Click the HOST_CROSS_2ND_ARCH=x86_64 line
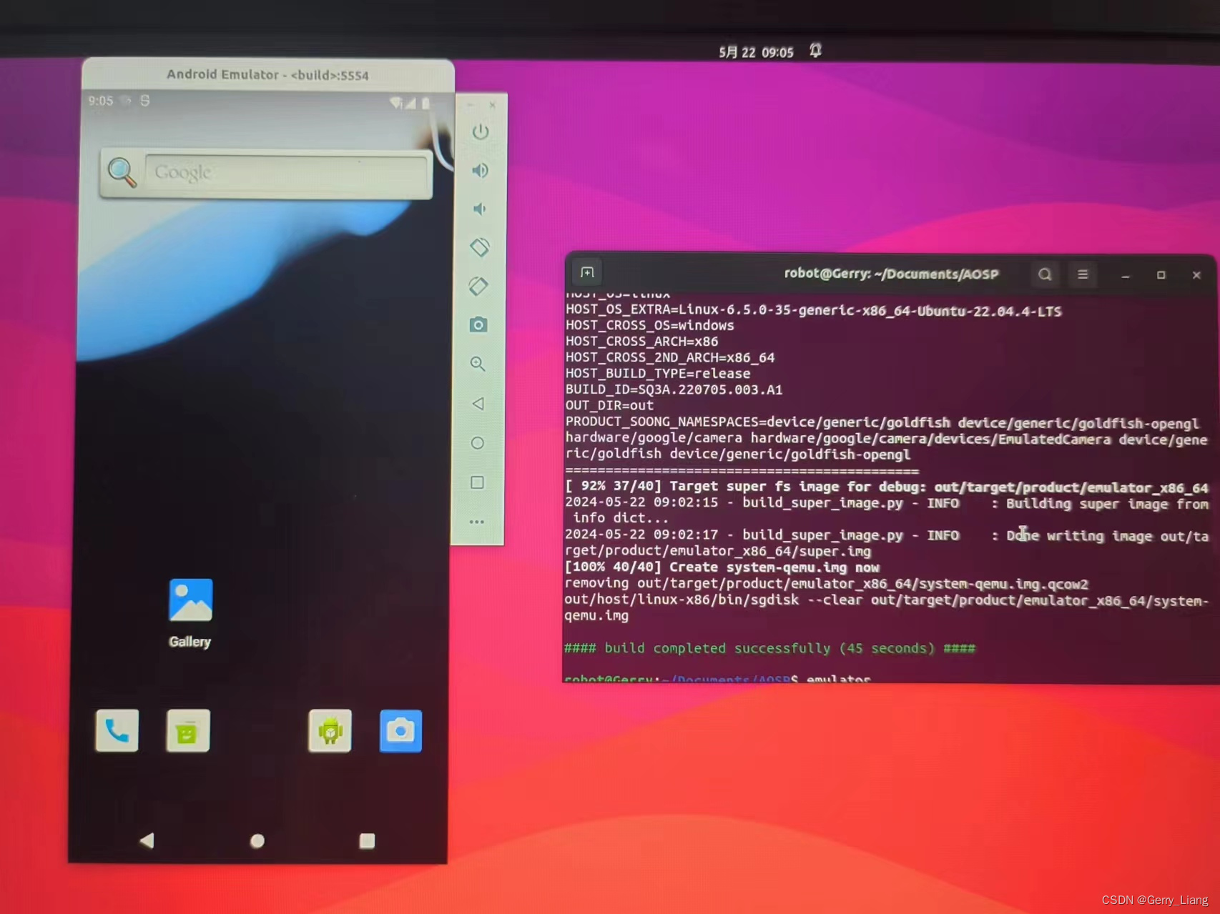1220x914 pixels. pyautogui.click(x=670, y=357)
